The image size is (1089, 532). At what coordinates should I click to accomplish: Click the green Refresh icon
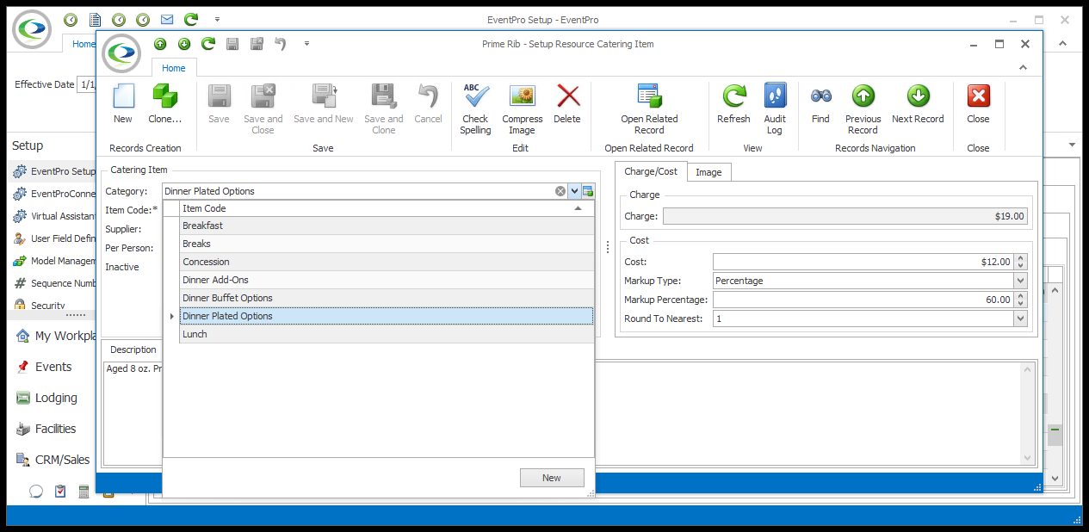[734, 96]
